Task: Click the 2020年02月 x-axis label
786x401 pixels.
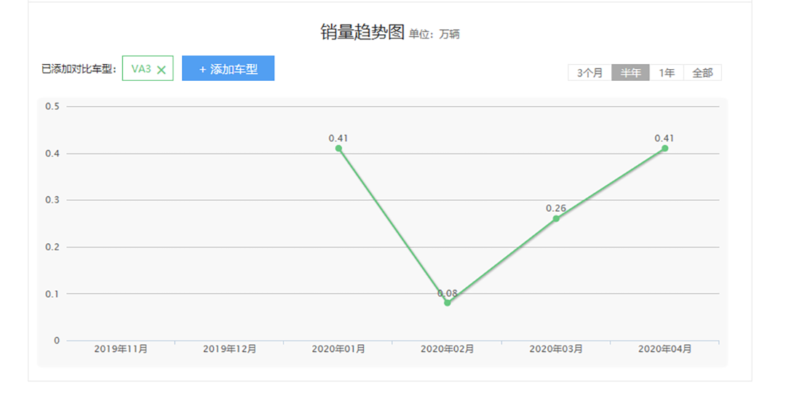Action: tap(447, 349)
